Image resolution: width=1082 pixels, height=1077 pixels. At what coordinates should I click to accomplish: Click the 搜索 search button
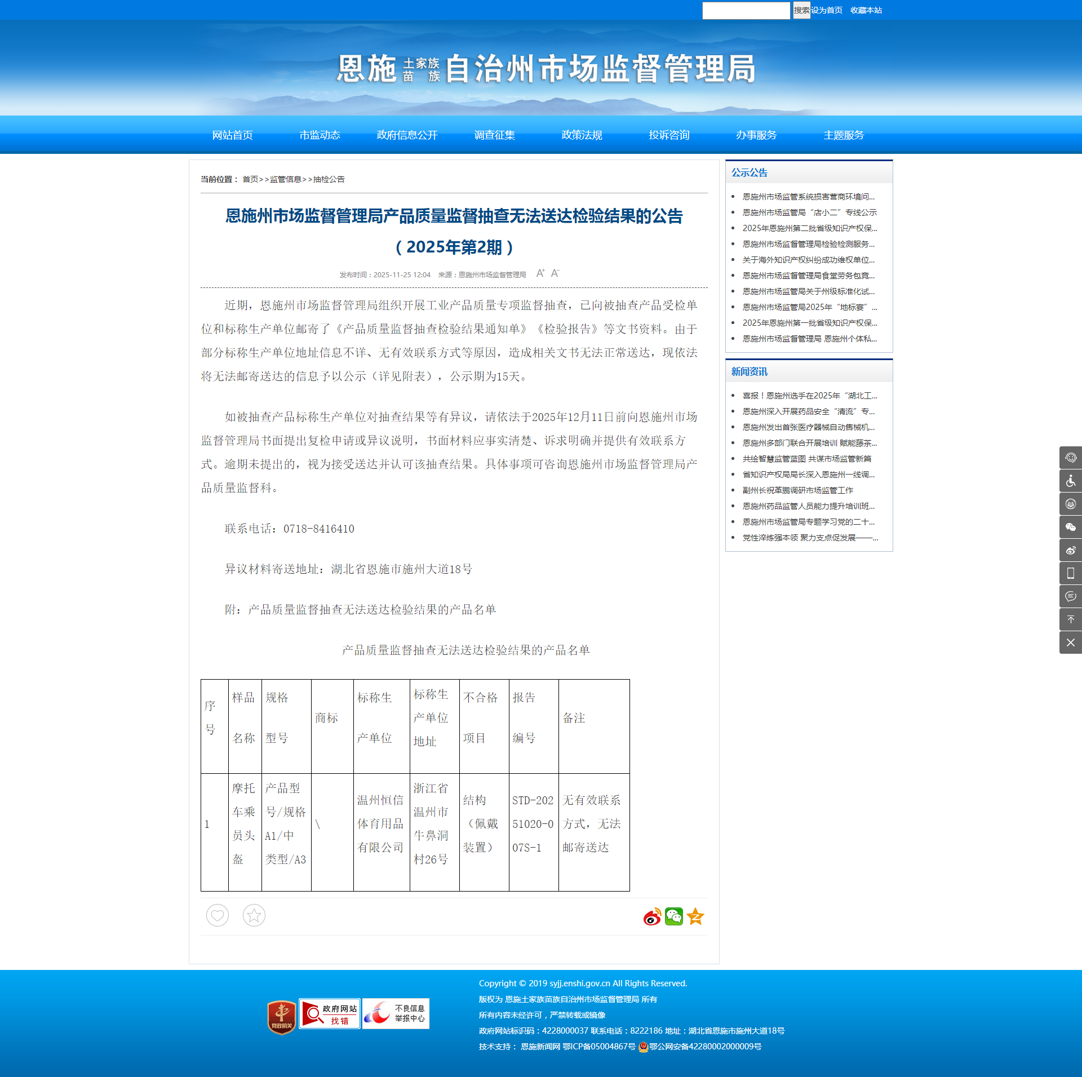click(x=801, y=10)
